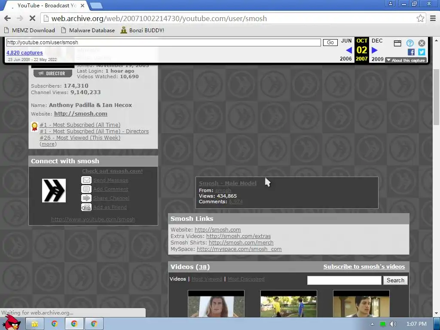
Task: Switch to the YouTube browser tab
Action: click(x=46, y=6)
